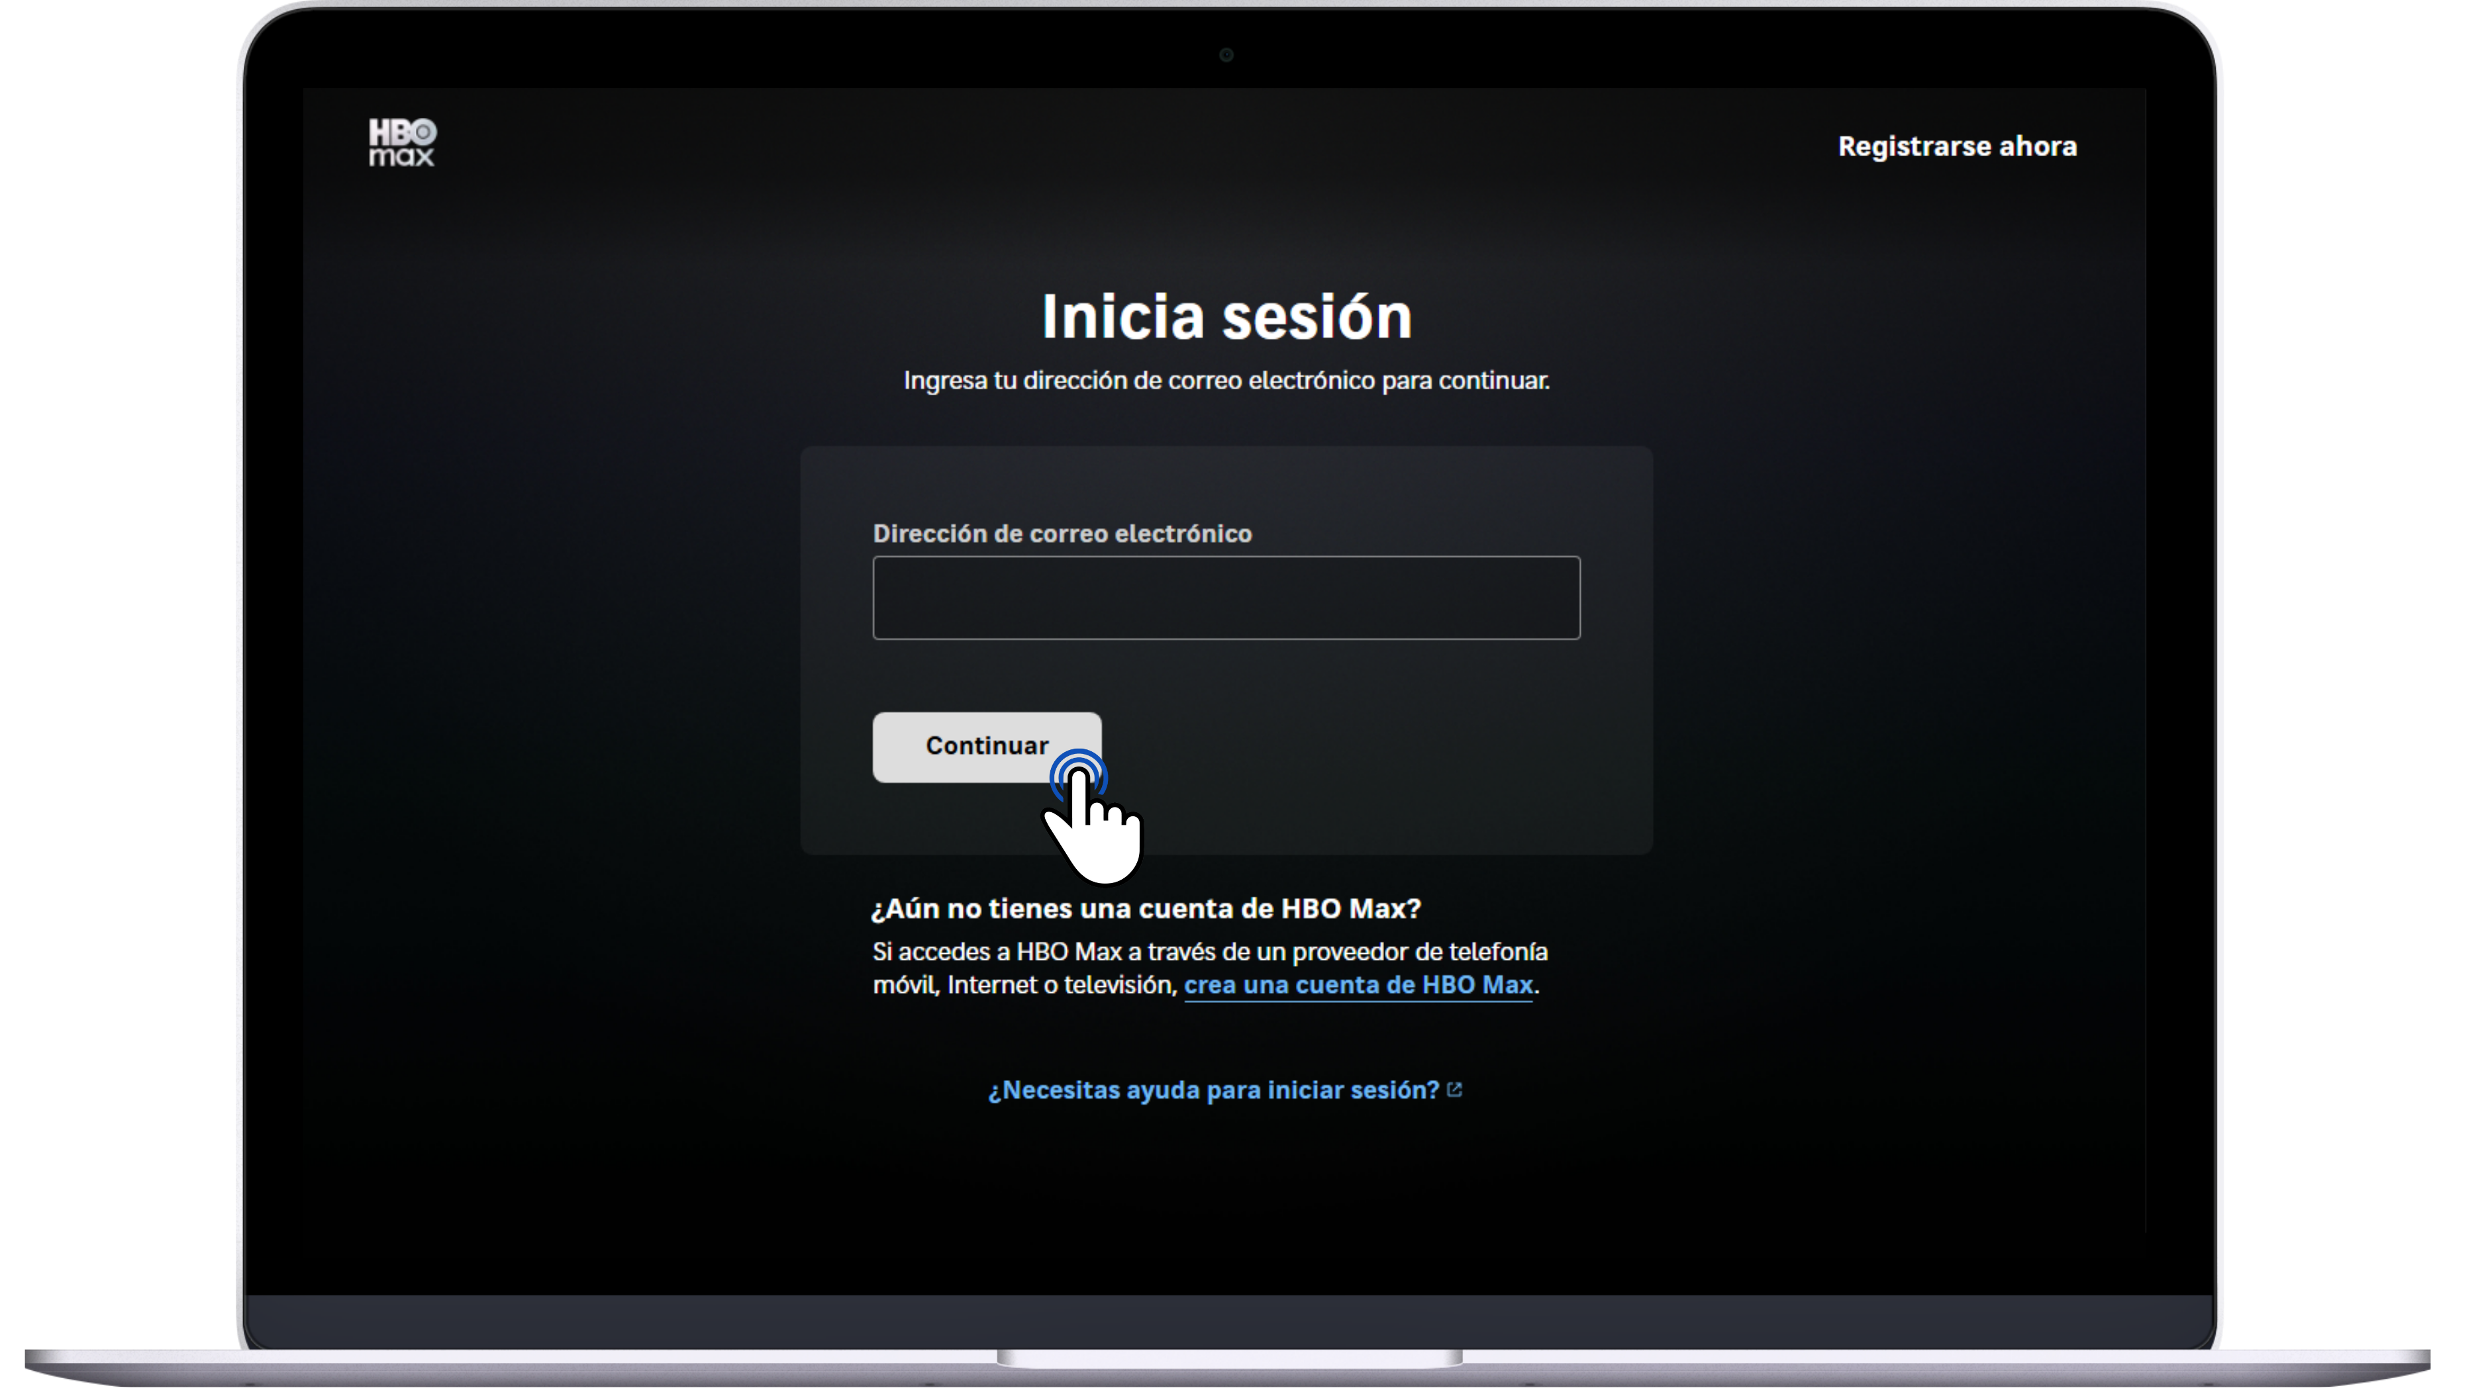
Task: Click the HBO Max logo
Action: [402, 143]
